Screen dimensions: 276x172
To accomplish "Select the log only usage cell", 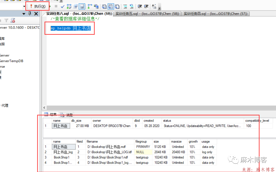I will (x=209, y=152).
